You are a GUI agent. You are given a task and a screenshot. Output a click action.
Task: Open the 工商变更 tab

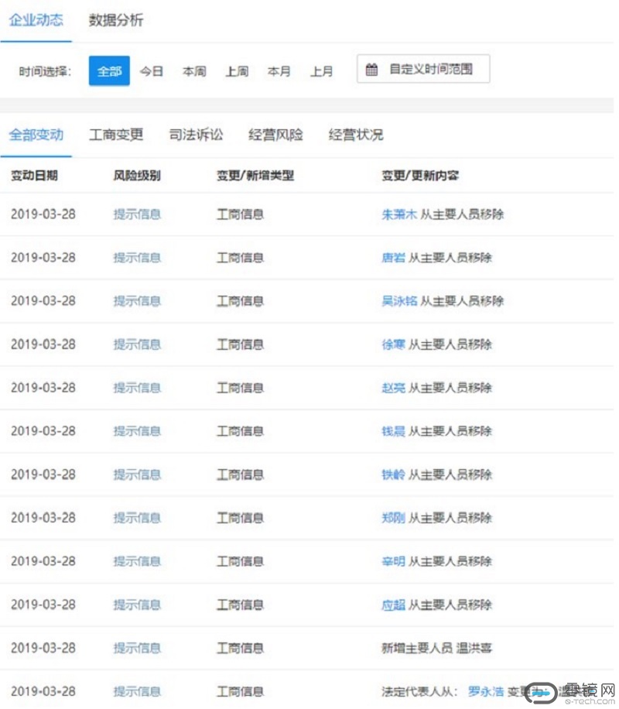pos(116,135)
